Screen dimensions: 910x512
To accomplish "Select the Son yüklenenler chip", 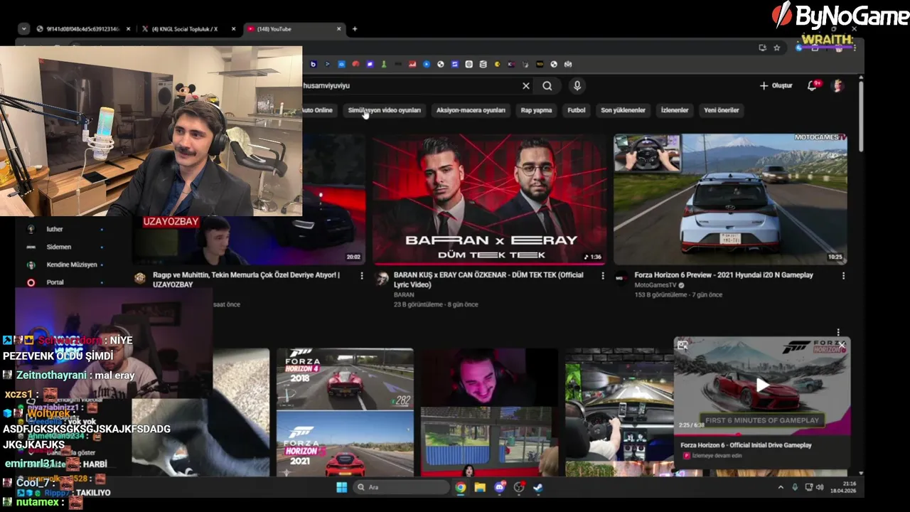I will (x=623, y=110).
